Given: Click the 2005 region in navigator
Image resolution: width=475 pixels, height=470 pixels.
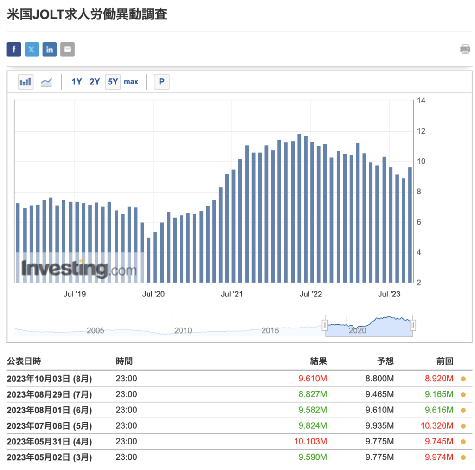Looking at the screenshot, I should (x=96, y=330).
